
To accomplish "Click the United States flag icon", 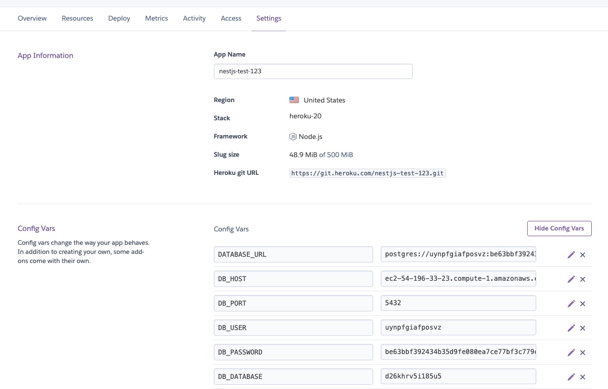I will click(294, 100).
